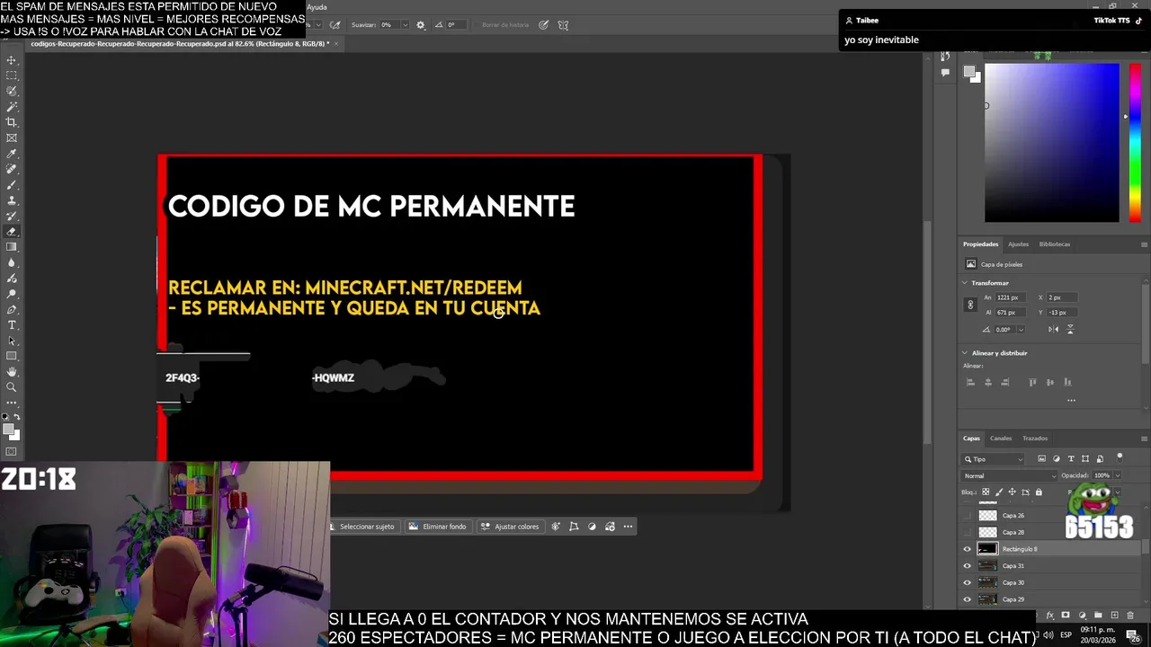
Task: Open more options in the contextual task bar
Action: [628, 527]
